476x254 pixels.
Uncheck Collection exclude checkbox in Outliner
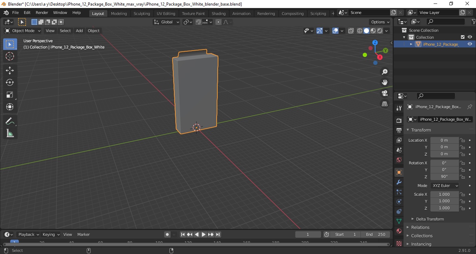pyautogui.click(x=463, y=37)
